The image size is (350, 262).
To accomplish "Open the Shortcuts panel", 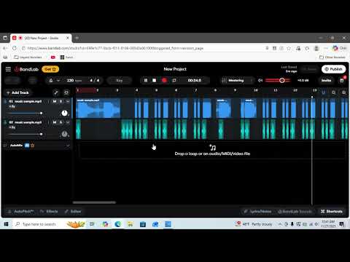I will 332,212.
